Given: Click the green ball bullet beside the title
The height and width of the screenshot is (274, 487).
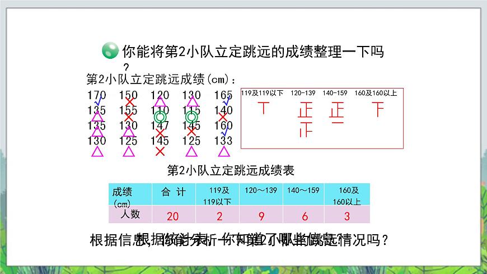Looking at the screenshot, I should (x=110, y=50).
